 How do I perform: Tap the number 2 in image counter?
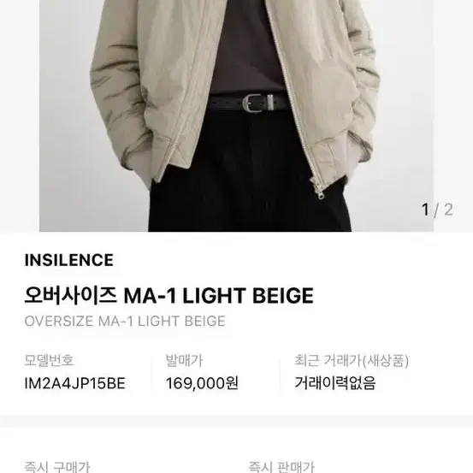click(448, 210)
